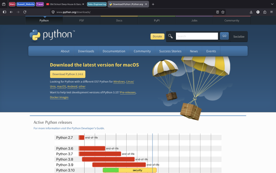The width and height of the screenshot is (276, 173).
Task: Open the PSF top nav tab
Action: pyautogui.click(x=81, y=20)
